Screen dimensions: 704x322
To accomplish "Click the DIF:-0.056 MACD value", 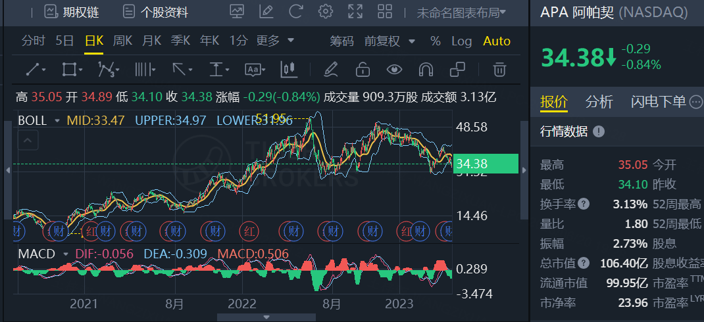I will (104, 254).
